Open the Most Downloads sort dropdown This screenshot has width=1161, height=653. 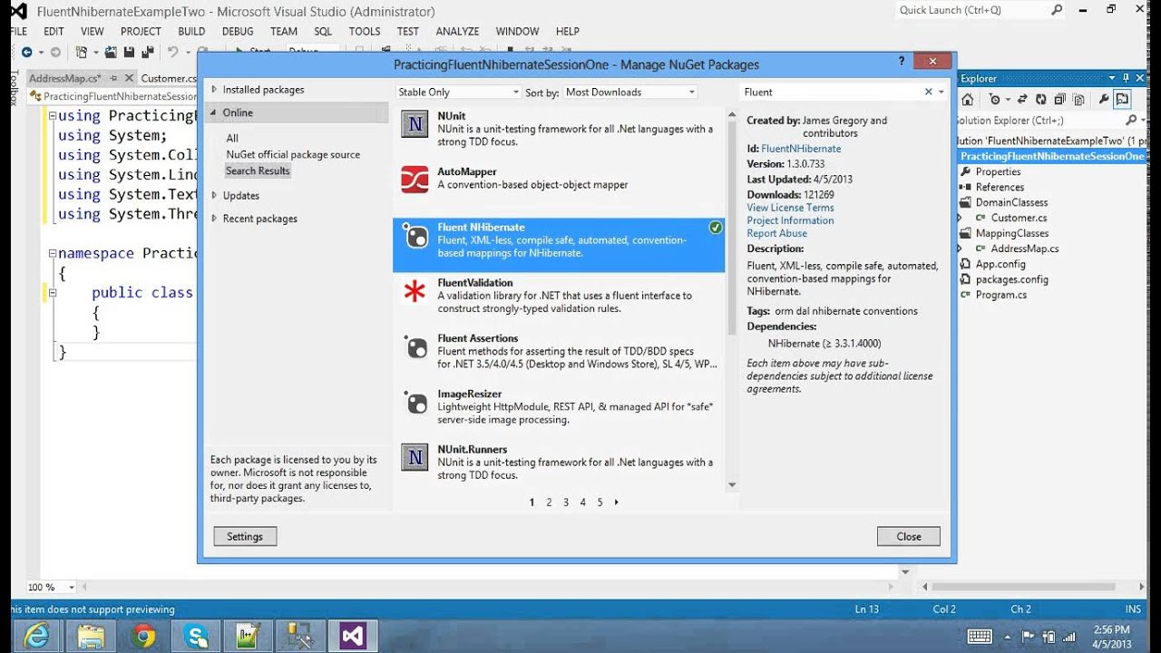629,92
